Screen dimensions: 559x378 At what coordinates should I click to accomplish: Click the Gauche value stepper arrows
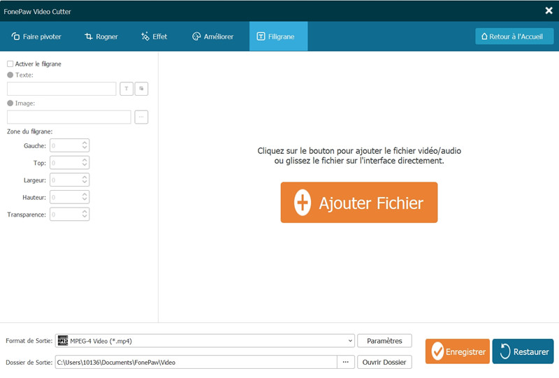(x=85, y=146)
